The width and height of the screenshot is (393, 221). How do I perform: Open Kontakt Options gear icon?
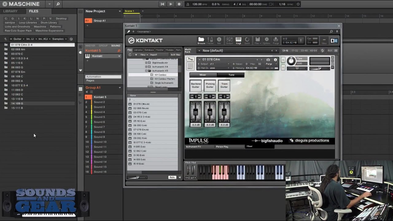tap(267, 40)
